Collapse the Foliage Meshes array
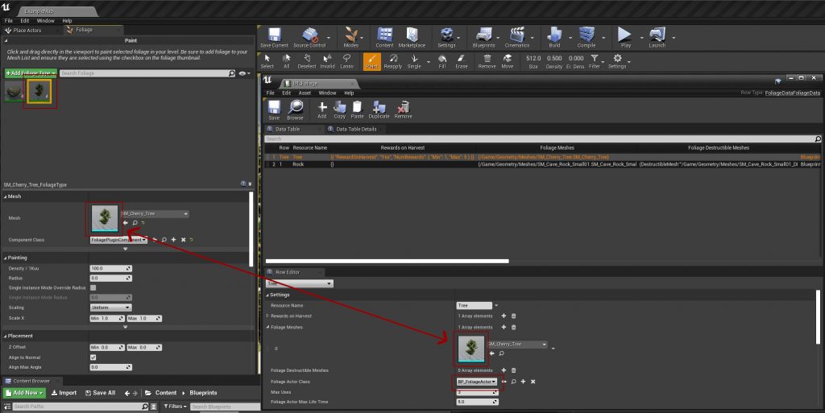 coord(267,328)
